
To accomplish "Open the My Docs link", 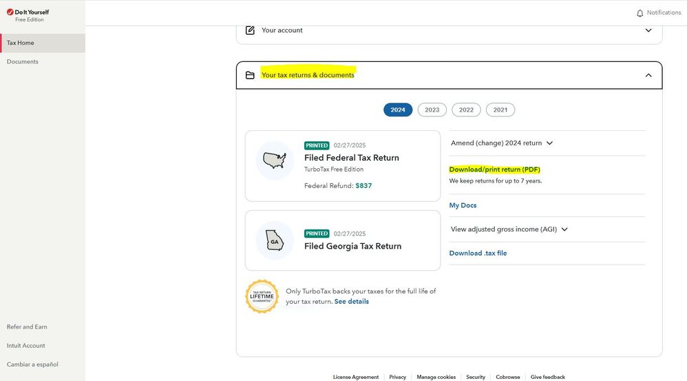I will tap(463, 205).
